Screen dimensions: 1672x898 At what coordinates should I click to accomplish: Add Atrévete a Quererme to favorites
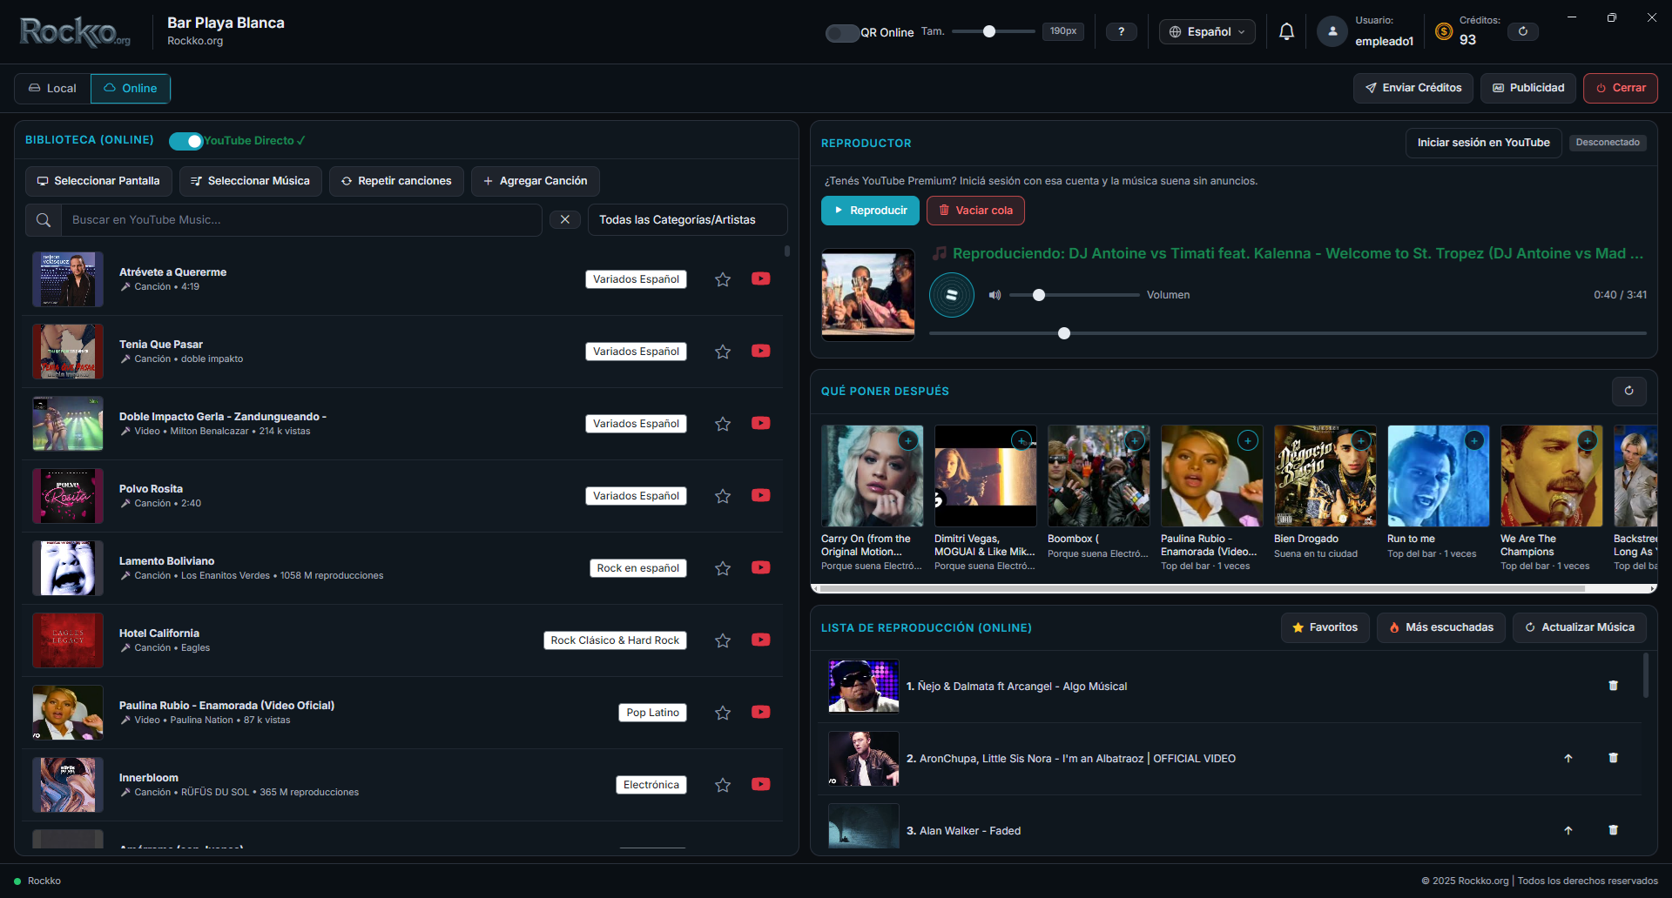(723, 279)
